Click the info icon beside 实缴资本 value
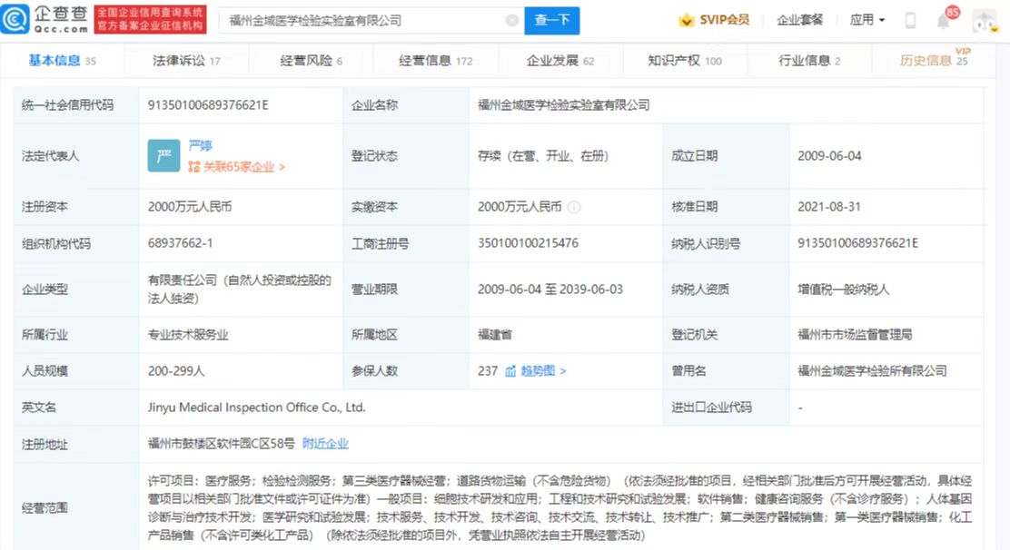The image size is (1010, 550). [574, 207]
